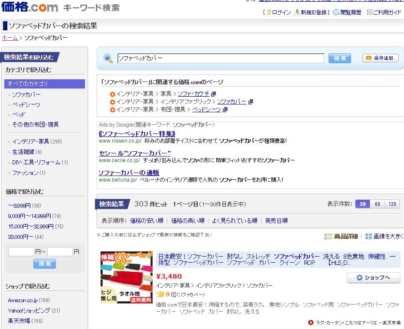Filter by インテリア・家具 (295)
This screenshot has width=404, height=329.
coord(37,141)
